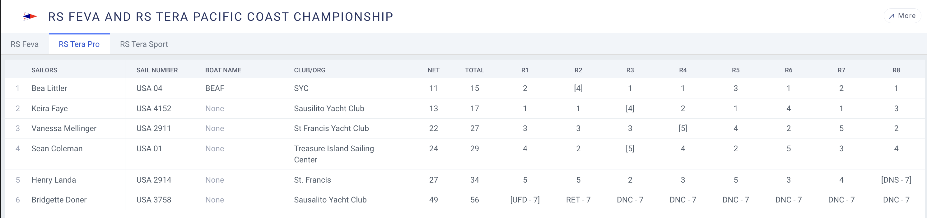Click the UFD - 7 score in R1
This screenshot has width=927, height=218.
click(x=525, y=200)
